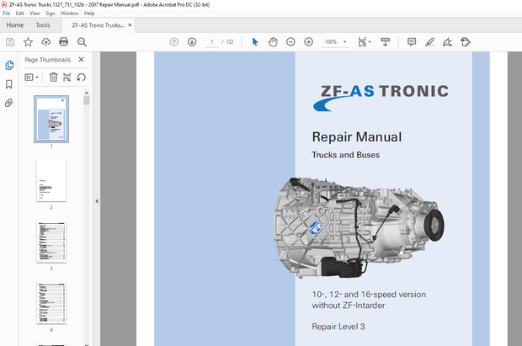Click the print pages thumbnail icon
This screenshot has width=522, height=346.
[x=67, y=77]
